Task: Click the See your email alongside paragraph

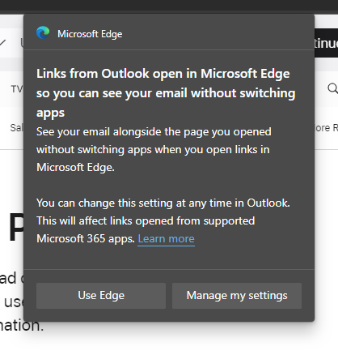Action: tap(154, 150)
